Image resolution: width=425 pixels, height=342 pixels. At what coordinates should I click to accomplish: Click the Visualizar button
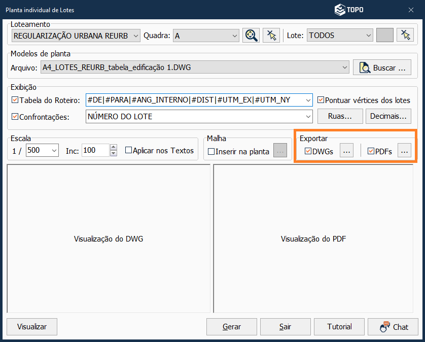pyautogui.click(x=32, y=327)
